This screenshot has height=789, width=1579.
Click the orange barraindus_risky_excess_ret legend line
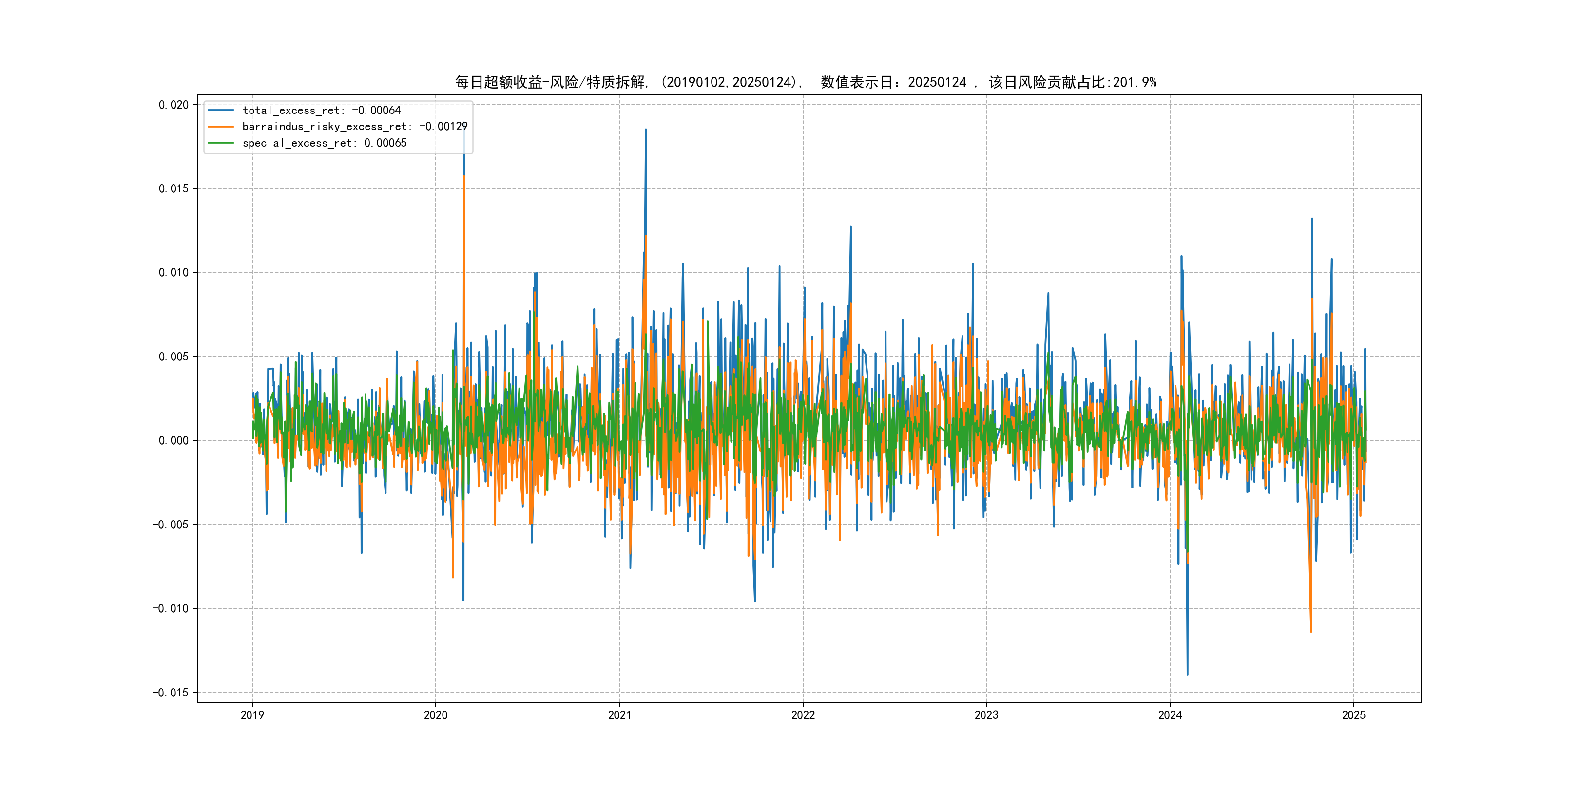point(221,127)
